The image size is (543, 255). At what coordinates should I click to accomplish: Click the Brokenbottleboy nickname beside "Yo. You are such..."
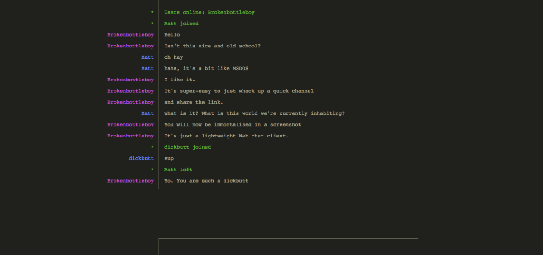pyautogui.click(x=130, y=181)
